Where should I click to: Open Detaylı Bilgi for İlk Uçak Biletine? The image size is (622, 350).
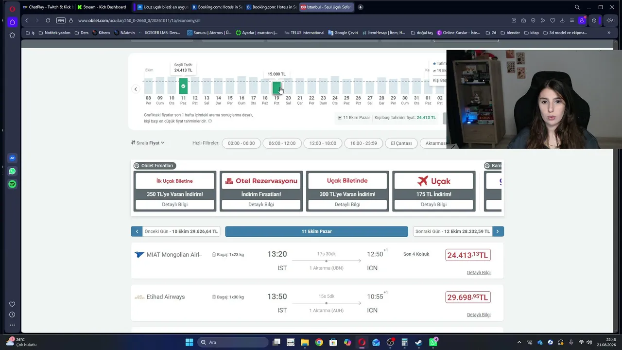[x=175, y=205]
